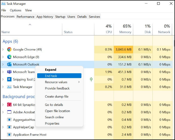Click the 64-bit Synaptics process icon
Screen dimensions: 175x140
pyautogui.click(x=9, y=105)
